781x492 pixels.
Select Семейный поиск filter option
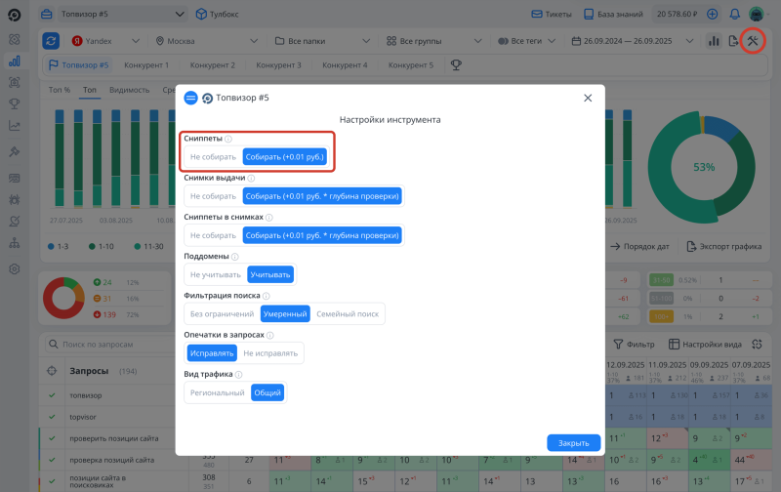click(x=348, y=313)
